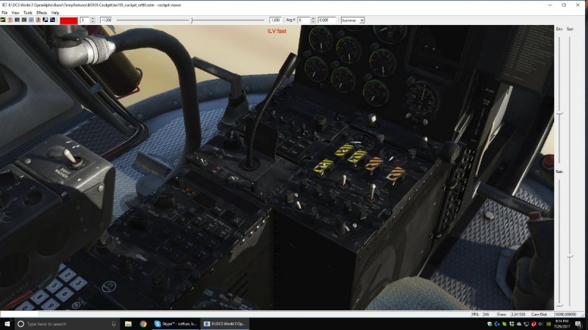Screen dimensions: 588x330
Task: Open the Help menu
Action: pos(55,12)
